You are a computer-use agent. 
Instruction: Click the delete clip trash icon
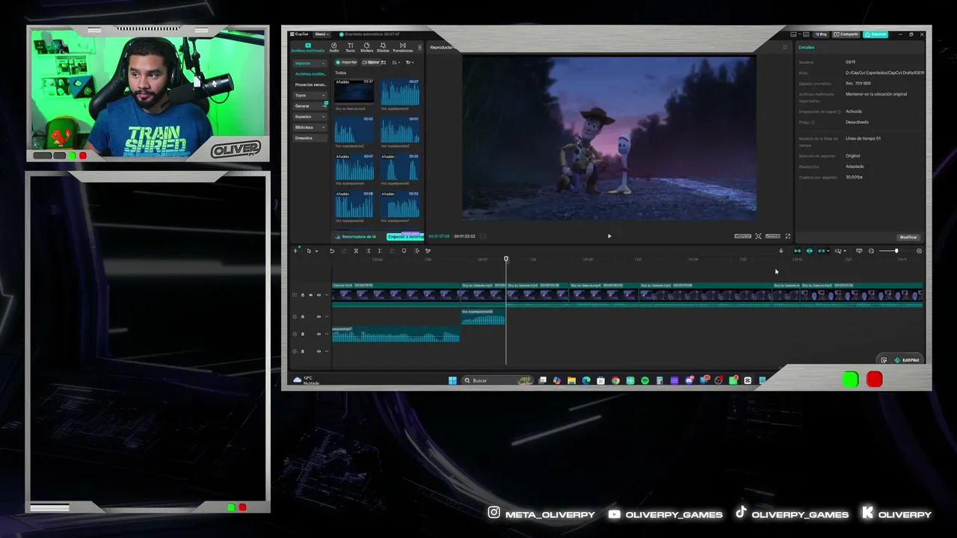[392, 251]
